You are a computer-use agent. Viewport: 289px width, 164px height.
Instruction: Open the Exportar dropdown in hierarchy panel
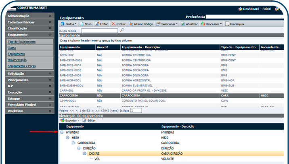point(69,120)
